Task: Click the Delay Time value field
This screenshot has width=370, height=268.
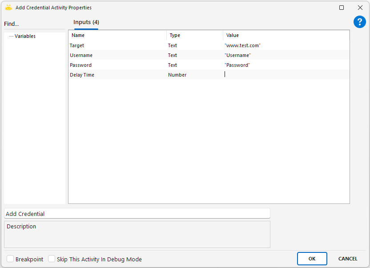Action: coord(286,75)
